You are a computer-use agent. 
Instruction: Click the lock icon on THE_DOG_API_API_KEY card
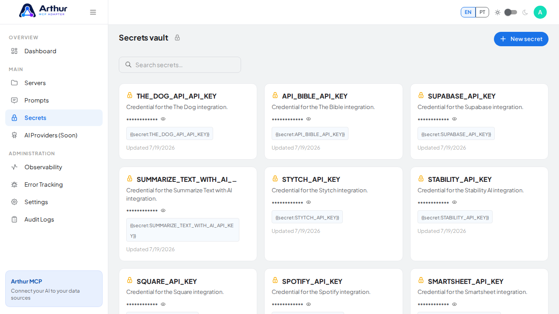[x=130, y=95]
